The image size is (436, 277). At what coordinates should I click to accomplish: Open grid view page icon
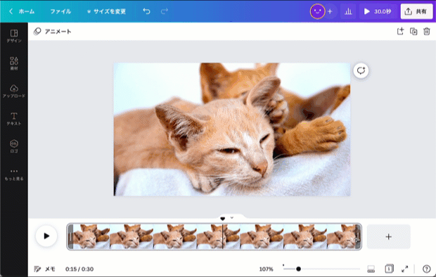pyautogui.click(x=389, y=269)
